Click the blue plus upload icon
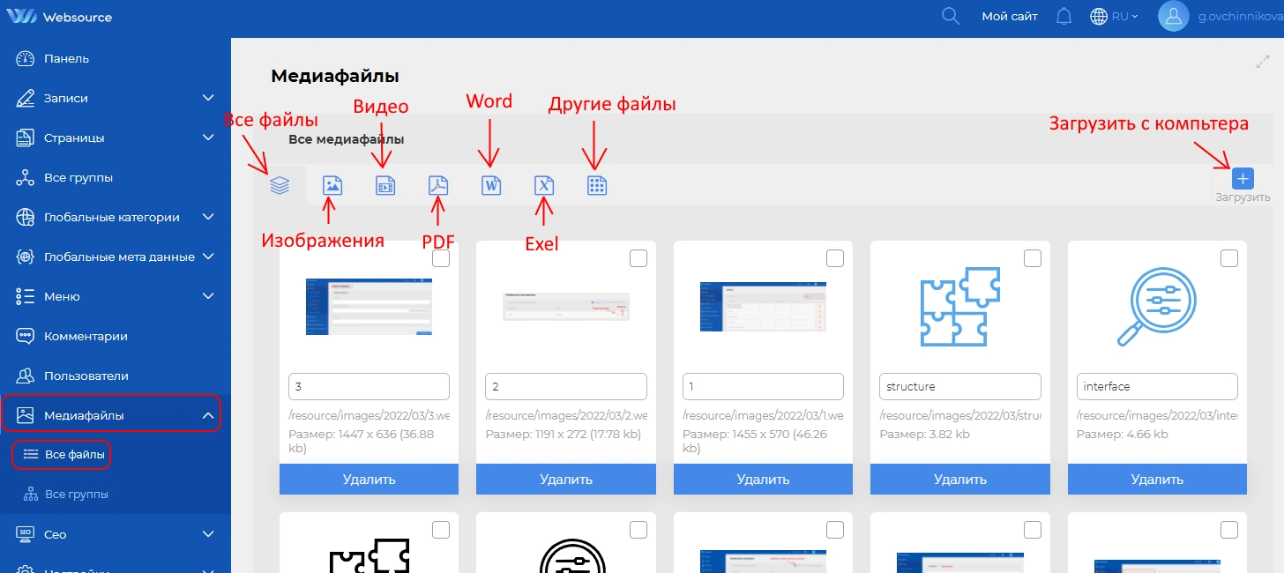1284x573 pixels. (1243, 179)
